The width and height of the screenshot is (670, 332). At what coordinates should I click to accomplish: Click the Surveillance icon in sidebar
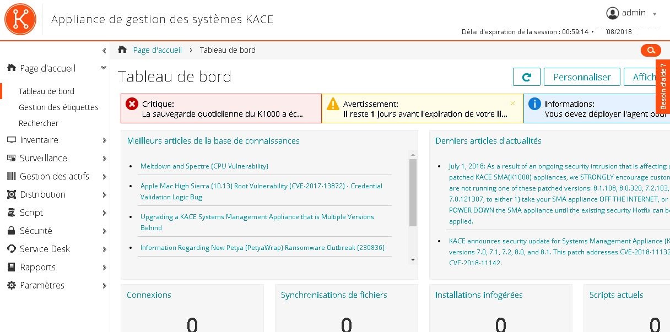tap(11, 158)
